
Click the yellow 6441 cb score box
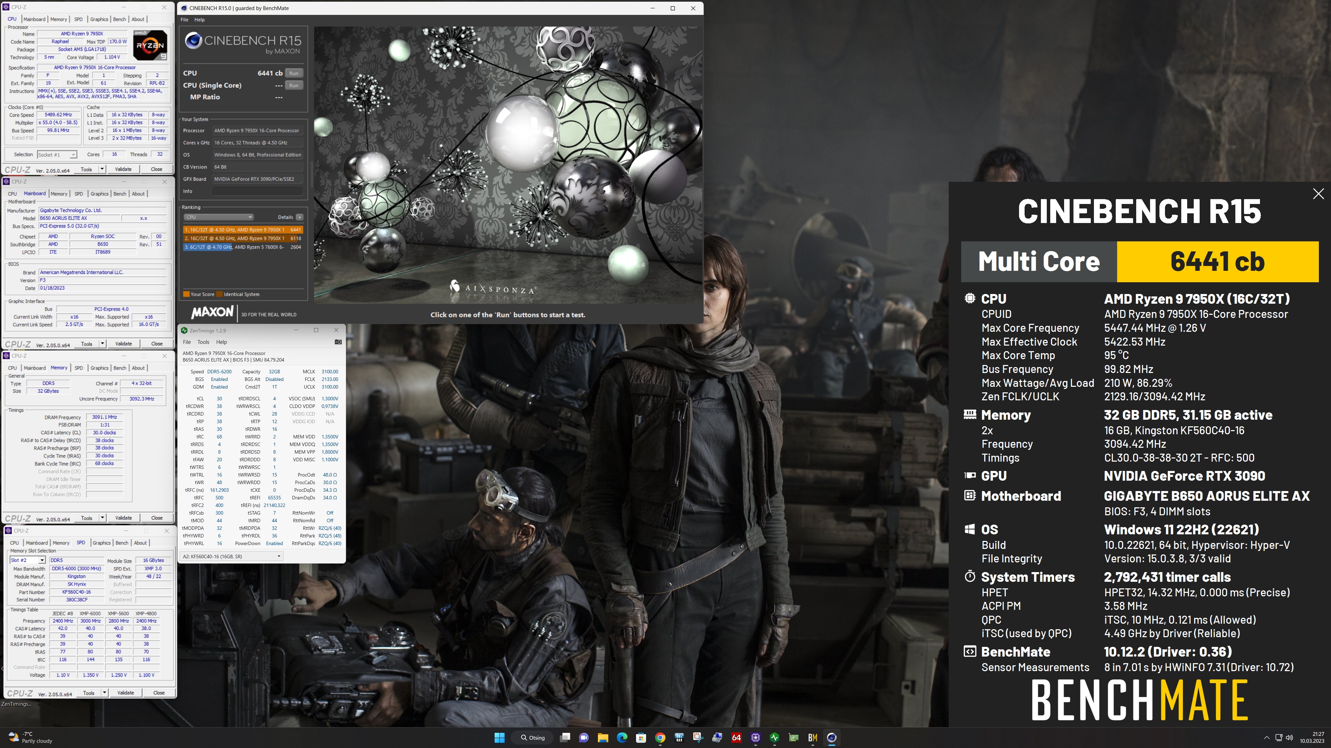[1217, 262]
